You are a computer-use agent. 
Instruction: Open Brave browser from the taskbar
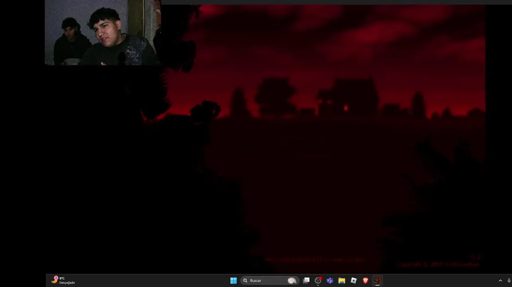[366, 281]
